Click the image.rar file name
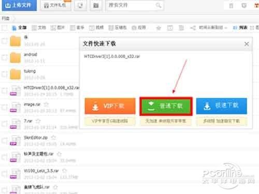This screenshot has width=259, height=194. [x=32, y=105]
